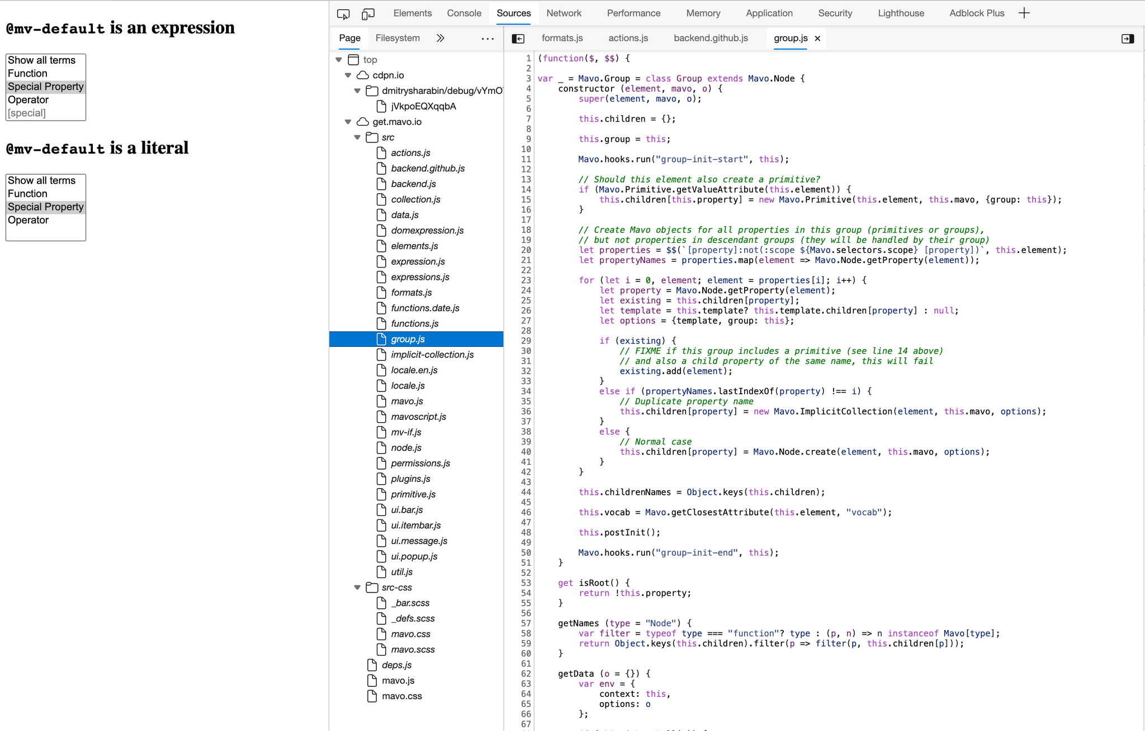Image resolution: width=1145 pixels, height=731 pixels.
Task: Toggle the device emulation toolbar
Action: tap(368, 13)
